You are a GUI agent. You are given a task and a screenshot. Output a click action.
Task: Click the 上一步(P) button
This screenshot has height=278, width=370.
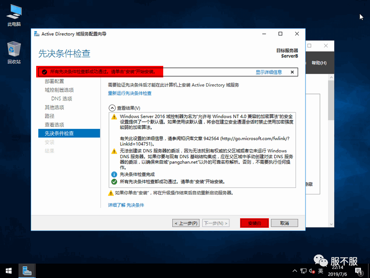coord(186,223)
